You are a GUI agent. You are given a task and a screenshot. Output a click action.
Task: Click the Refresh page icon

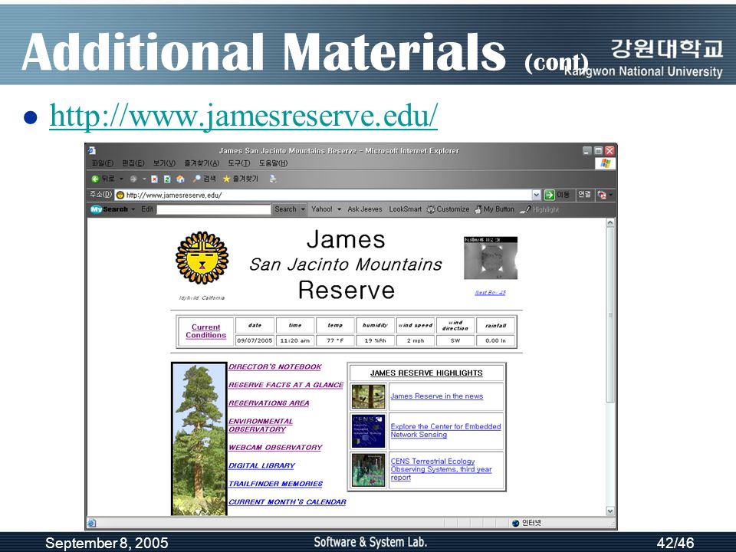coord(167,179)
